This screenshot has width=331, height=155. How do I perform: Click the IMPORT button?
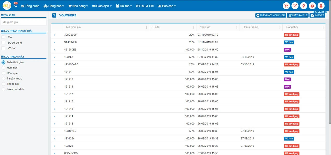tap(317, 16)
